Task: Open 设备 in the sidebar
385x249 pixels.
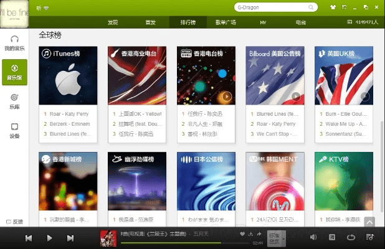Action: click(14, 131)
